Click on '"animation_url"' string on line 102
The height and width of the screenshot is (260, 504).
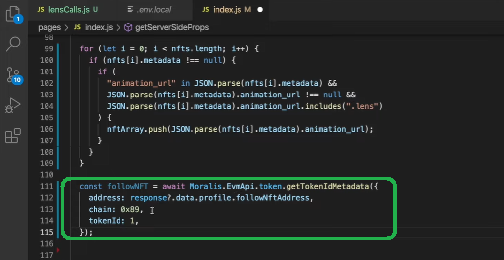pyautogui.click(x=142, y=83)
